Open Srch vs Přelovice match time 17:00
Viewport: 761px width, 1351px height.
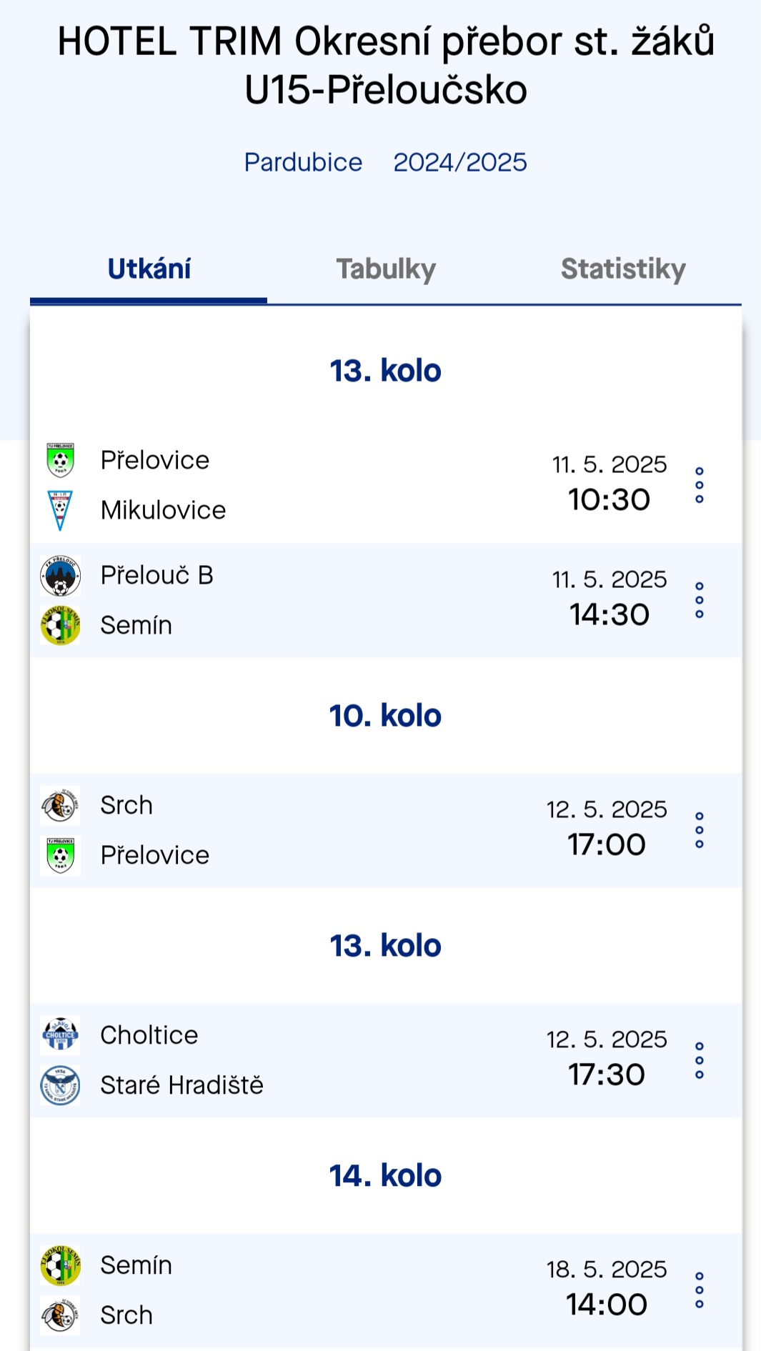point(607,844)
